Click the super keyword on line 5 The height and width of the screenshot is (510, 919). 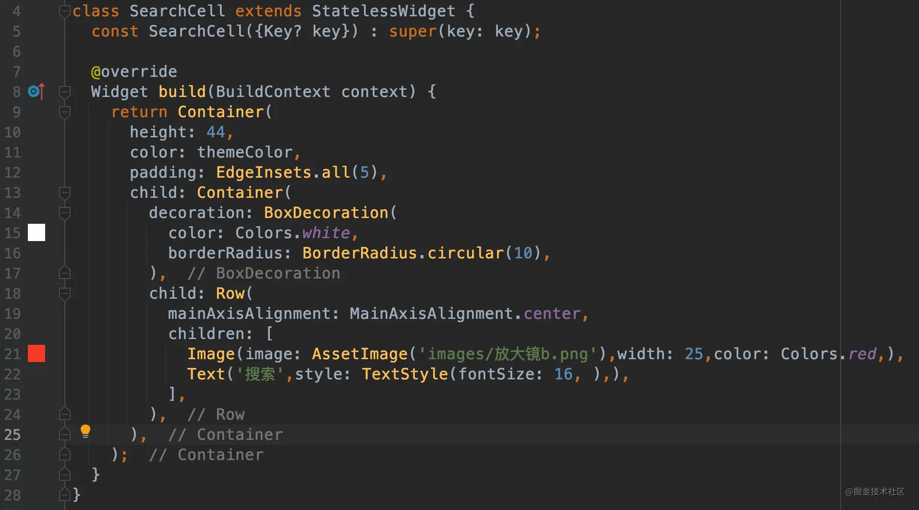[413, 31]
